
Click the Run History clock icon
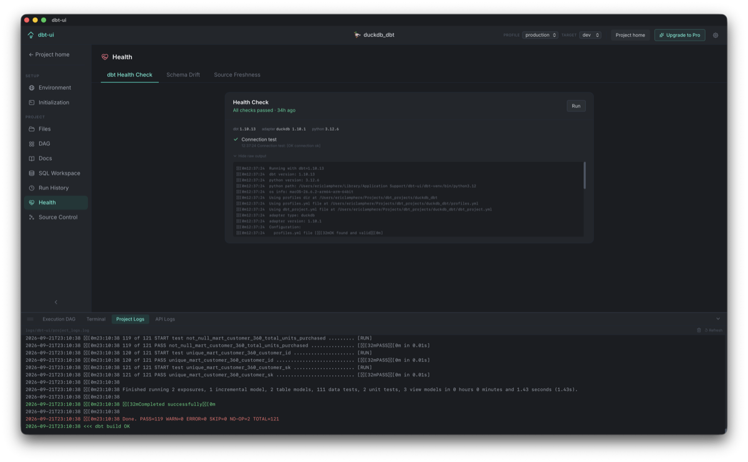click(32, 188)
